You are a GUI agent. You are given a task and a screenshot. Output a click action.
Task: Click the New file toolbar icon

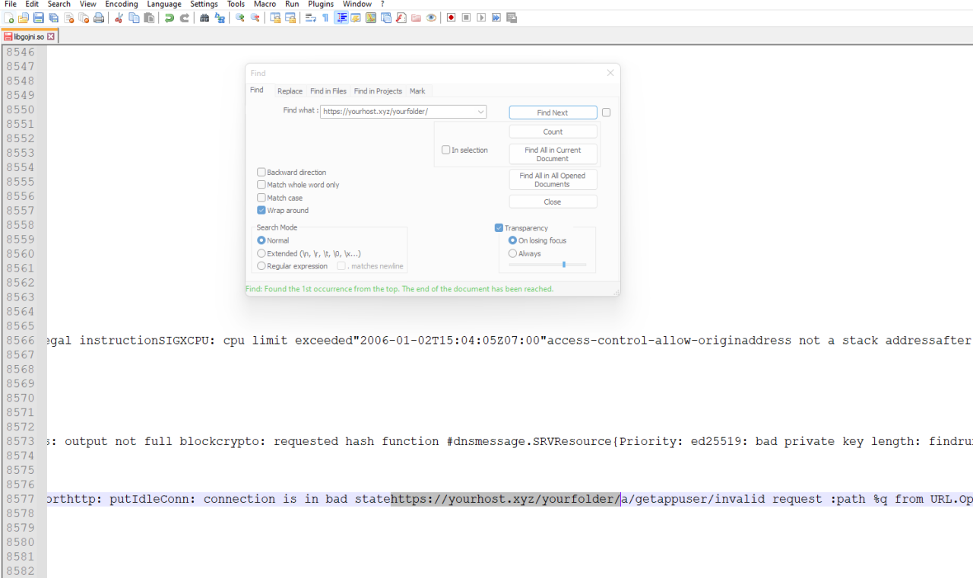click(9, 17)
